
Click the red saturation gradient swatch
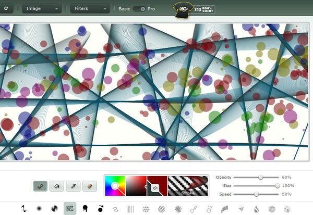[136, 186]
